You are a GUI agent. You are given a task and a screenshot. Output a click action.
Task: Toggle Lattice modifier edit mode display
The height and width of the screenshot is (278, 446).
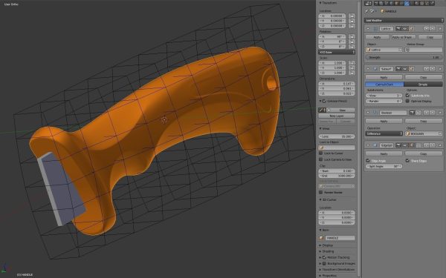(411, 29)
